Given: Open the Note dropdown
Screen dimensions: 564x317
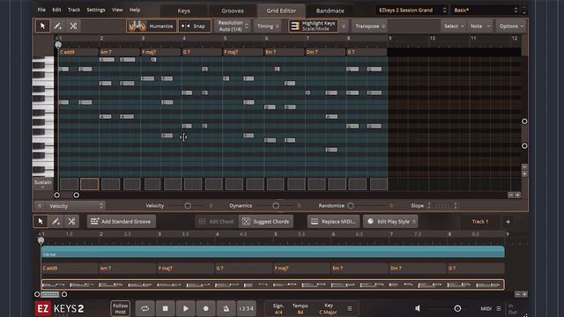Looking at the screenshot, I should pos(479,26).
